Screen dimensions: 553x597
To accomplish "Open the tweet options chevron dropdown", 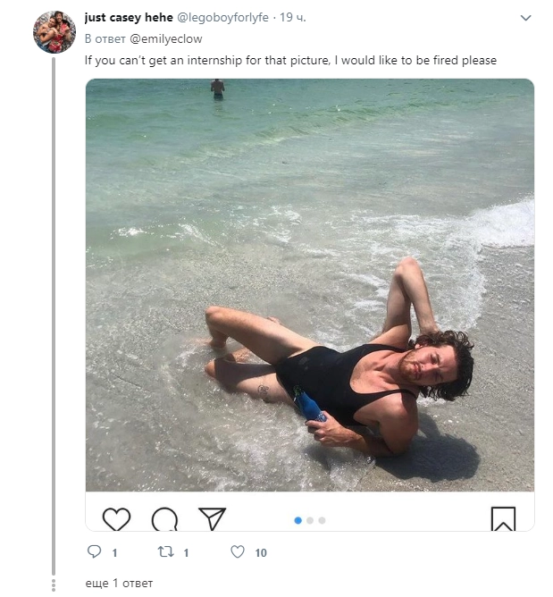I will coord(525,18).
